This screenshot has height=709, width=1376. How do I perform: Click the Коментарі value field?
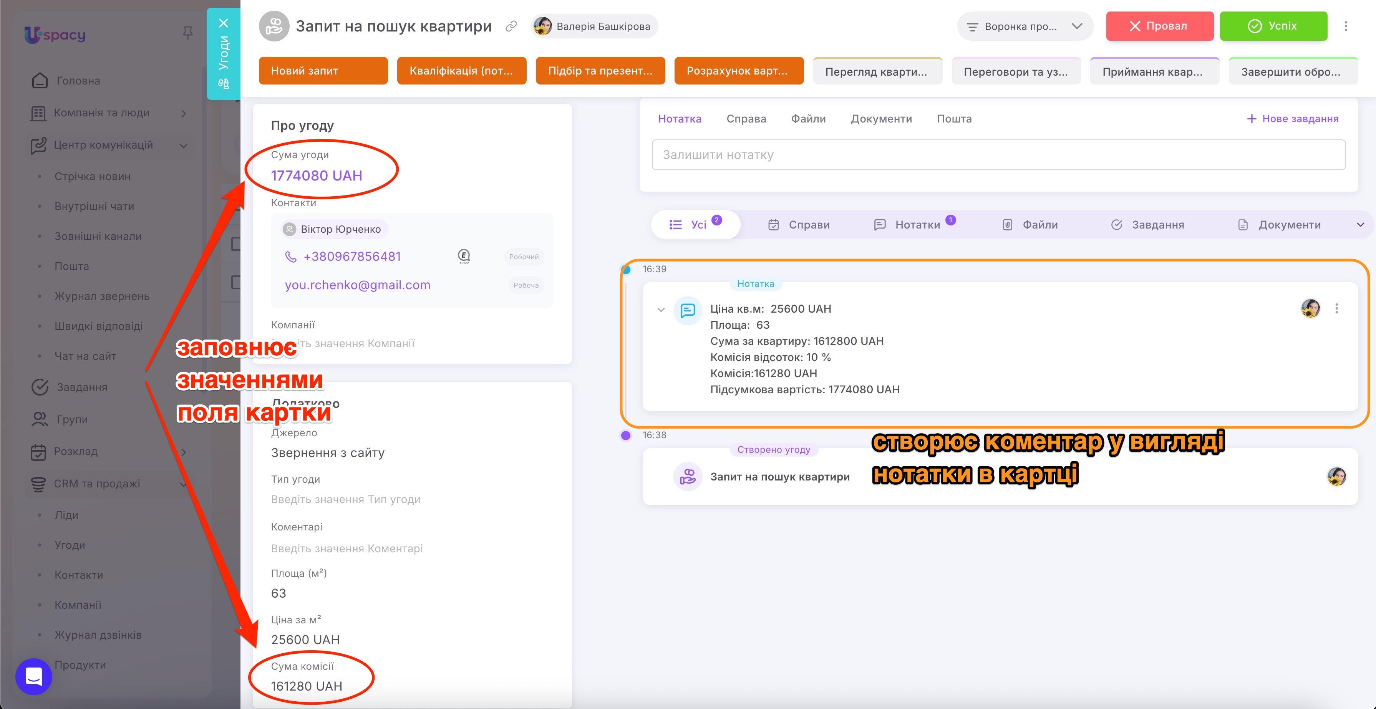click(x=346, y=549)
